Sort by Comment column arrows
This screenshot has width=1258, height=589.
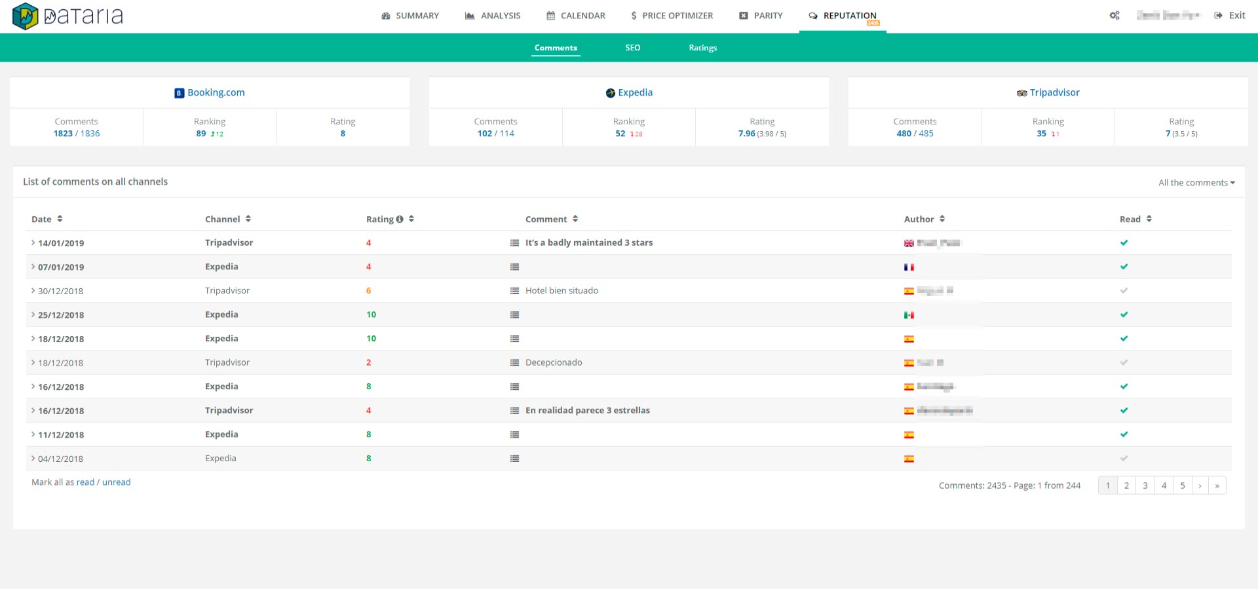pyautogui.click(x=575, y=219)
